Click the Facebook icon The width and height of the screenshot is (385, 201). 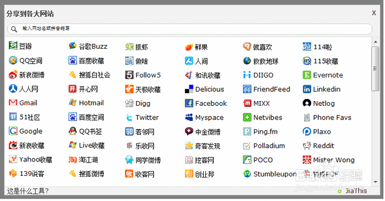[x=189, y=103]
